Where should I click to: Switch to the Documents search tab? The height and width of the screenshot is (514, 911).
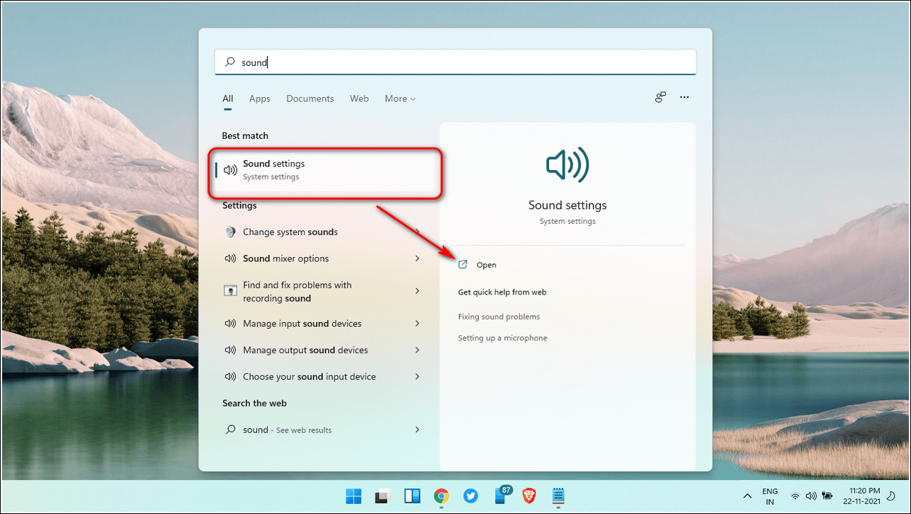310,98
